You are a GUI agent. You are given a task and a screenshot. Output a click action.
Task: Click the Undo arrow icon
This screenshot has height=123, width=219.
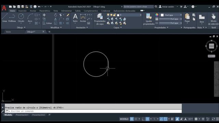click(39, 6)
